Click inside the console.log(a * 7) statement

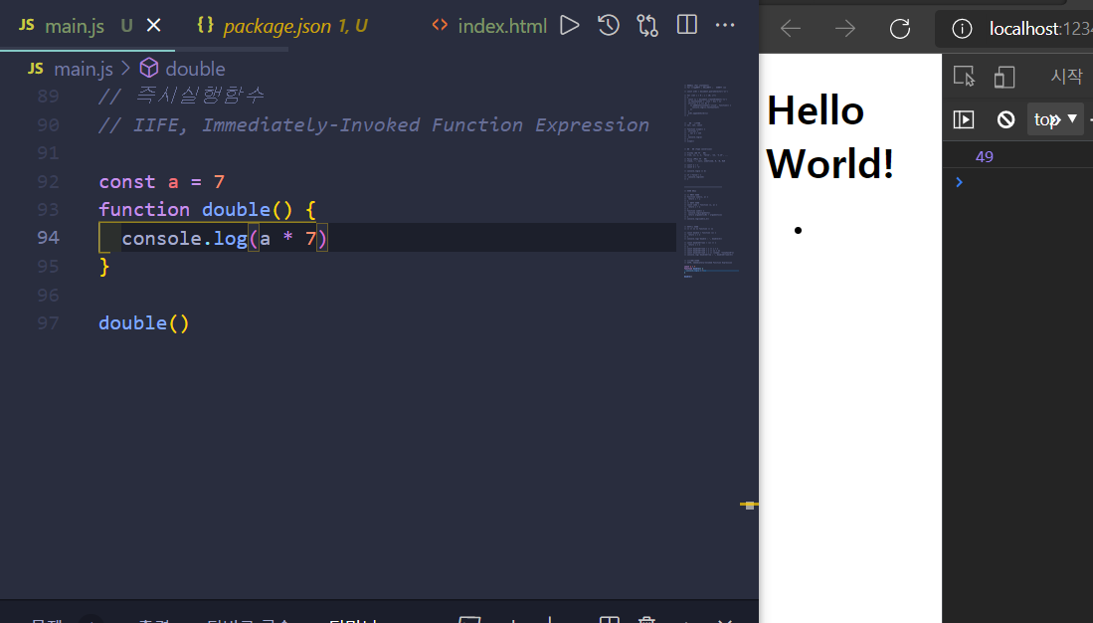225,238
